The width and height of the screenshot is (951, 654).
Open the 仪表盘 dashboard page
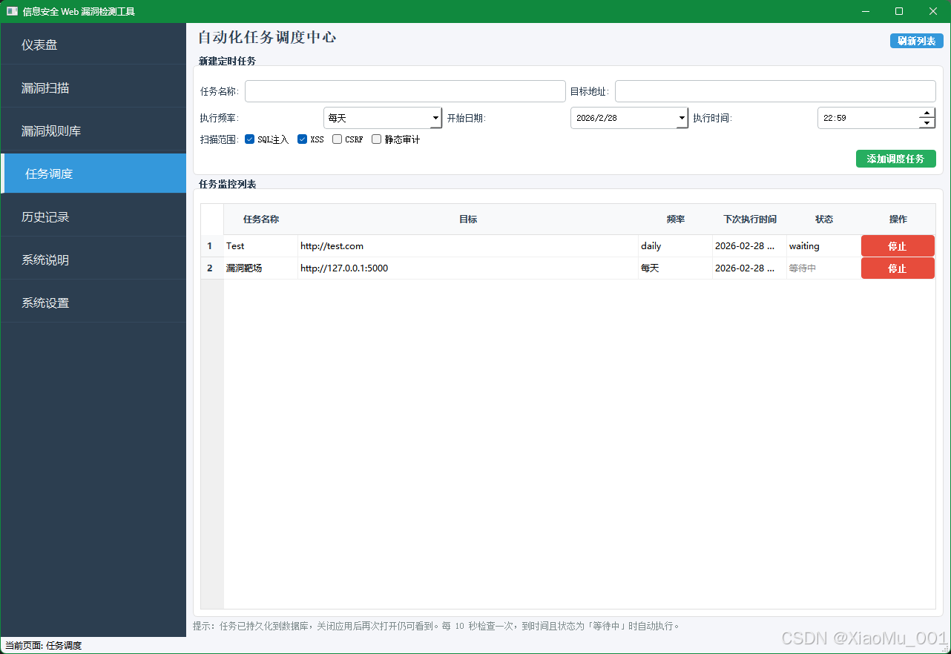click(x=93, y=44)
